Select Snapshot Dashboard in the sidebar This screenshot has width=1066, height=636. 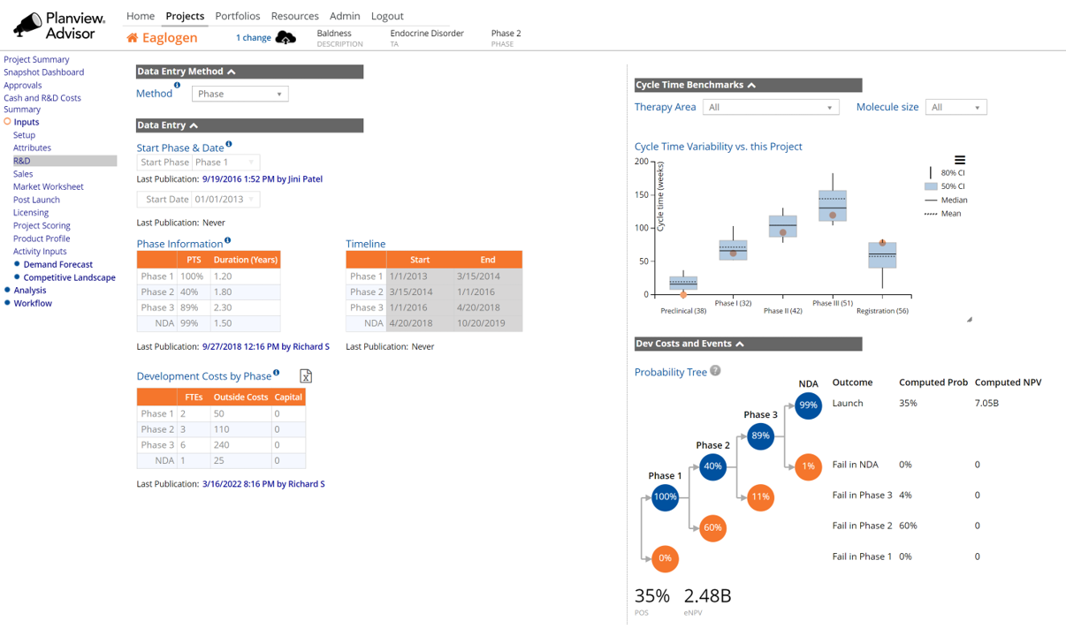coord(43,72)
